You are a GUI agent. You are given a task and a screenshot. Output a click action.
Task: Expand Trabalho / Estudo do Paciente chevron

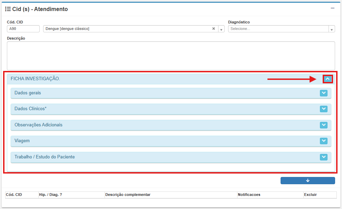coord(323,157)
